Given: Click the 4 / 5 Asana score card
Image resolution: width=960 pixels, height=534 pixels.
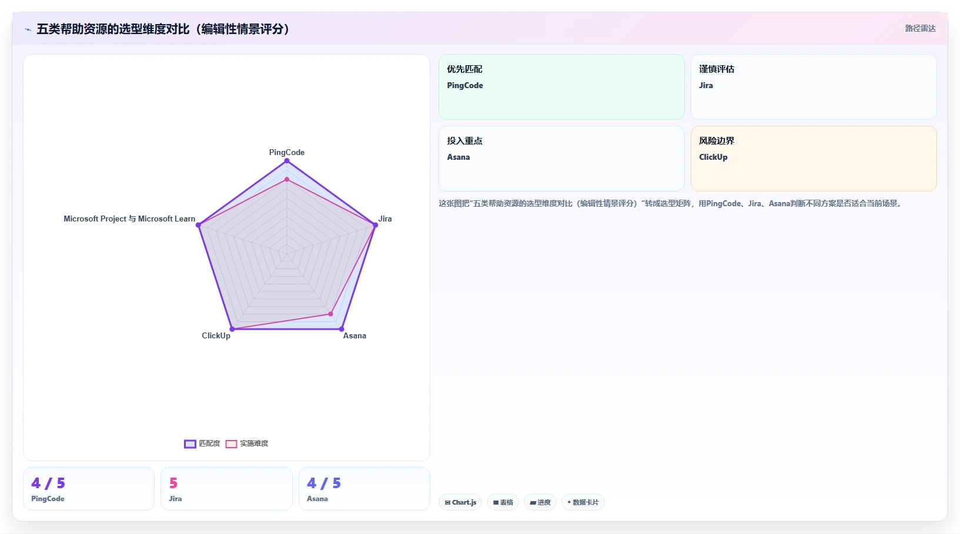Looking at the screenshot, I should tap(364, 489).
